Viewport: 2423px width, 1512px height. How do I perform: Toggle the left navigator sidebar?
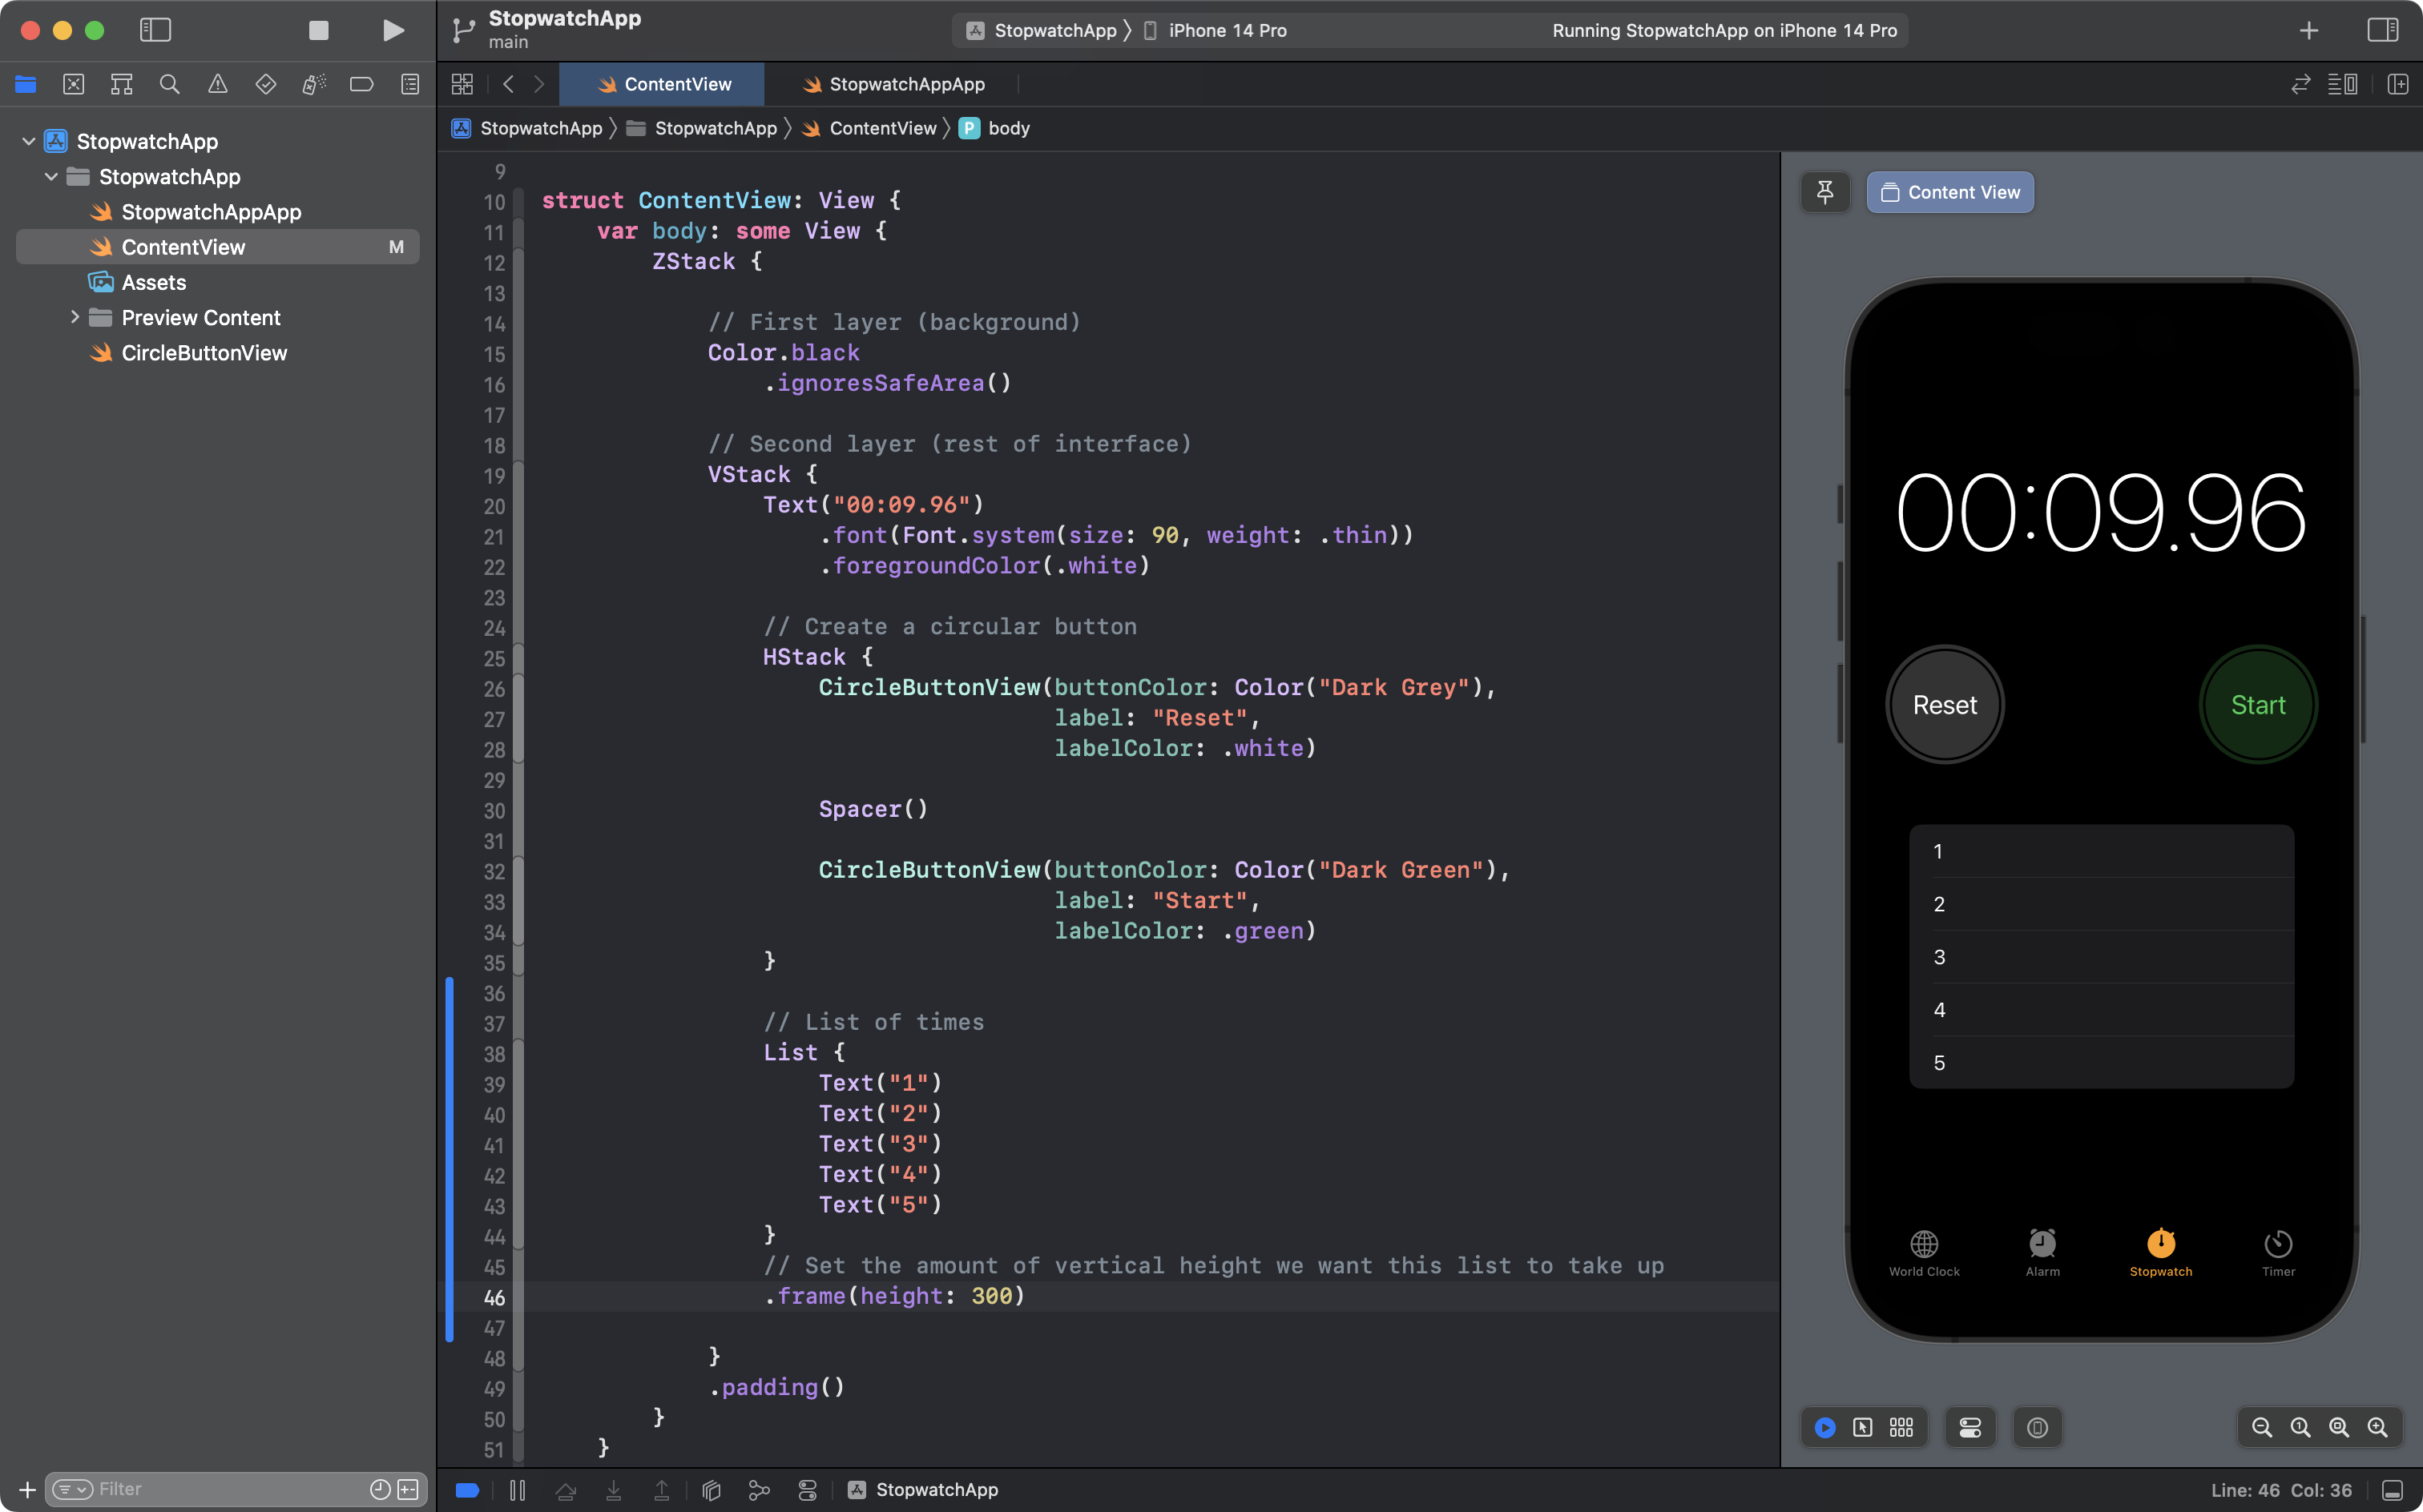pyautogui.click(x=155, y=30)
